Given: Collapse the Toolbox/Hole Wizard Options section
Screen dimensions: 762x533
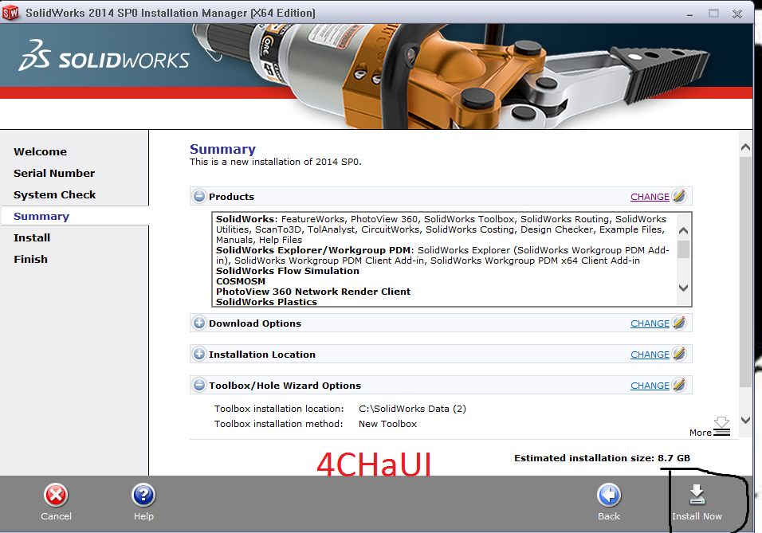Looking at the screenshot, I should (199, 386).
